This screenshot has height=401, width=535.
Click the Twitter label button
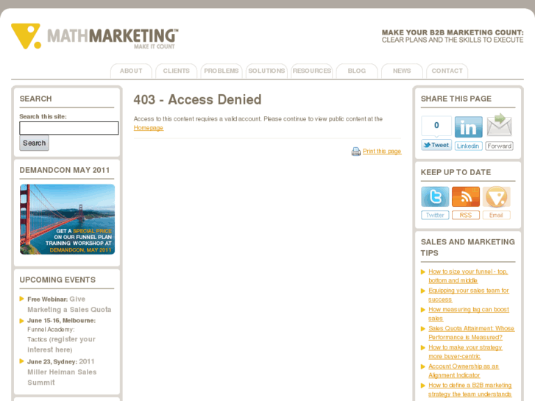pos(435,216)
